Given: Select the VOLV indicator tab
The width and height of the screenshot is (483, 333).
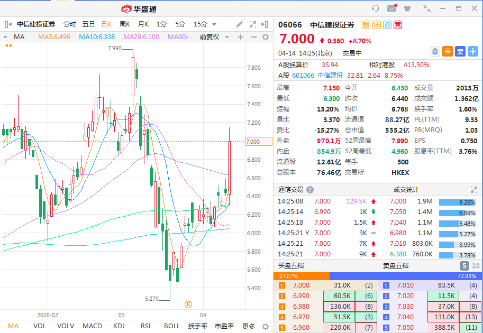Looking at the screenshot, I should (x=66, y=326).
